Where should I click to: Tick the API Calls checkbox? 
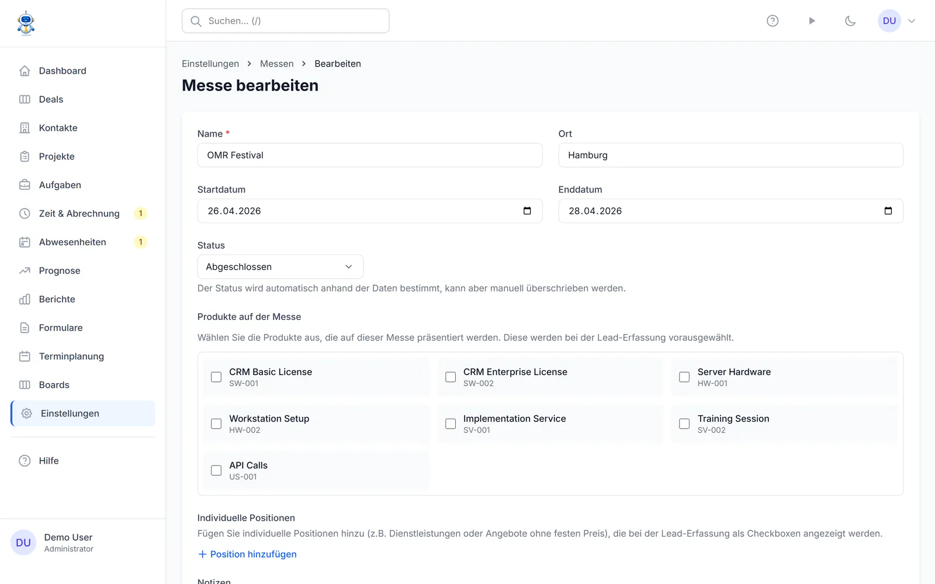(216, 471)
